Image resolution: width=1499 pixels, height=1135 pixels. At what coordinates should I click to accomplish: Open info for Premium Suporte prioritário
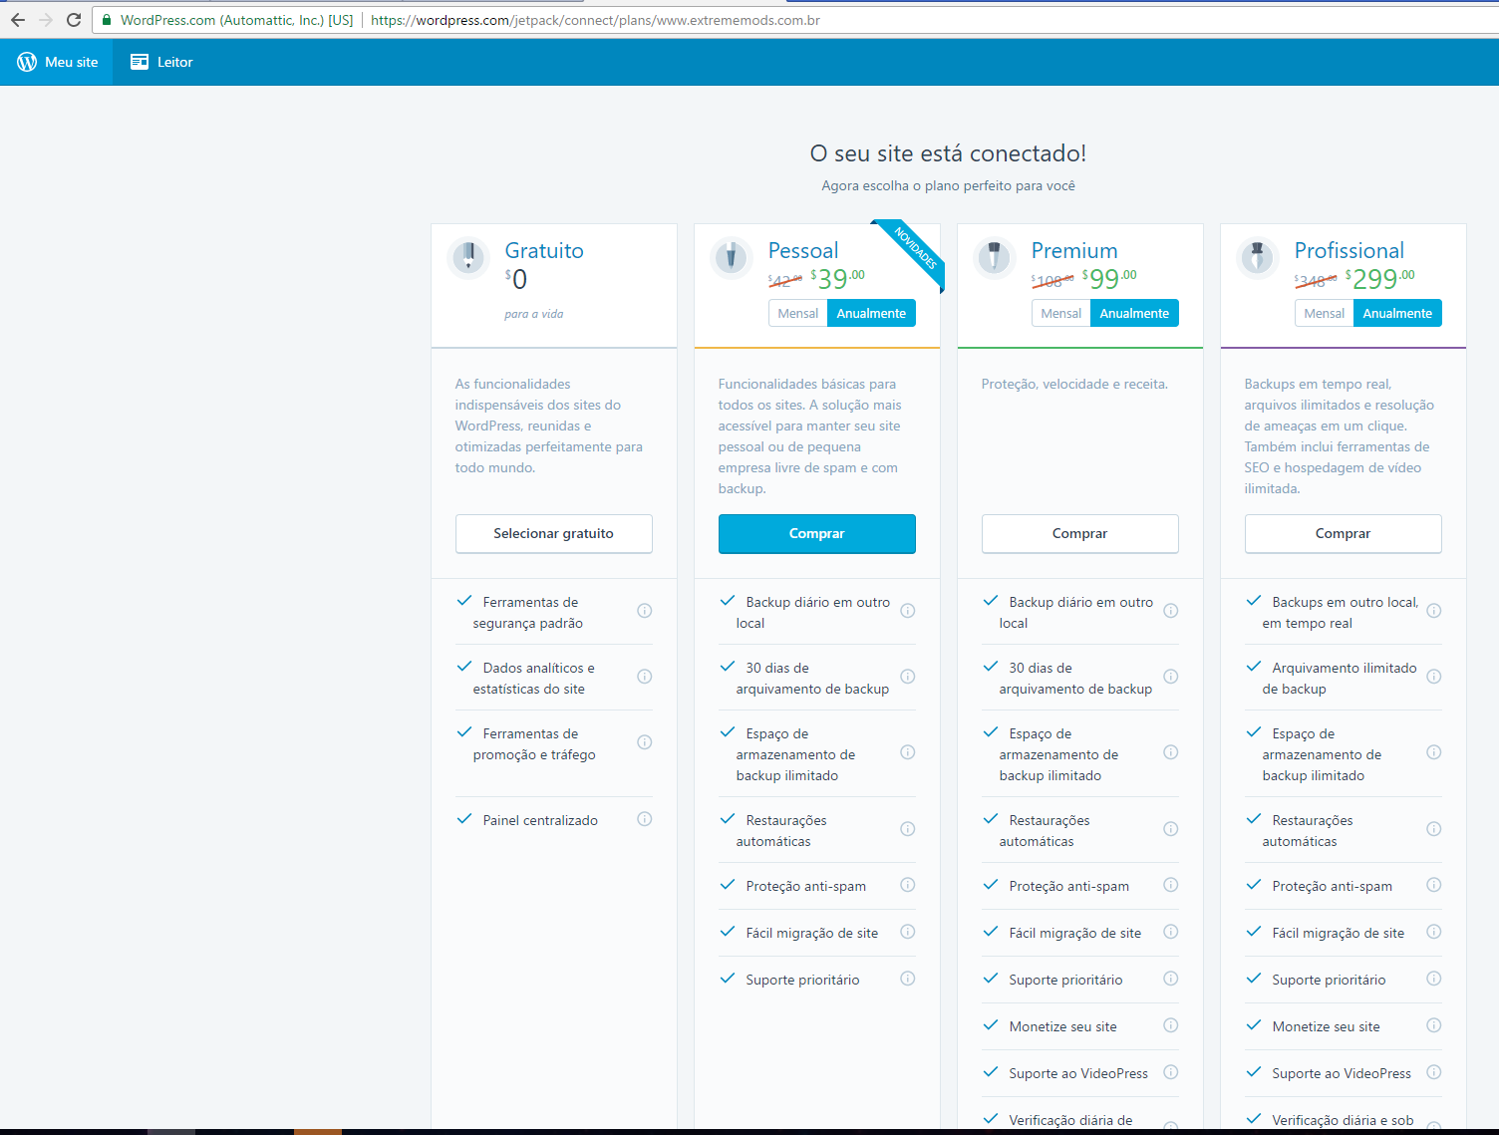coord(1171,979)
